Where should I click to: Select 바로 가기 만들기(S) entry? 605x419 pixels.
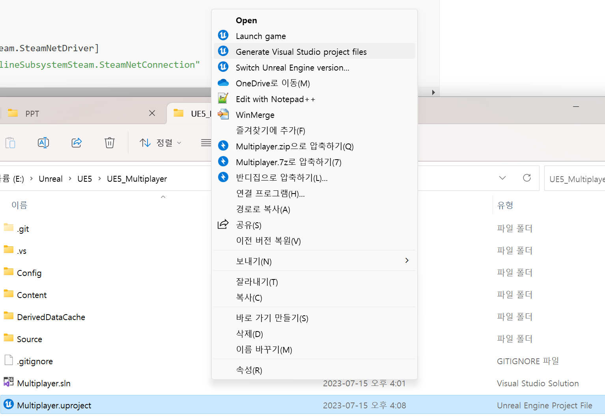click(314, 318)
